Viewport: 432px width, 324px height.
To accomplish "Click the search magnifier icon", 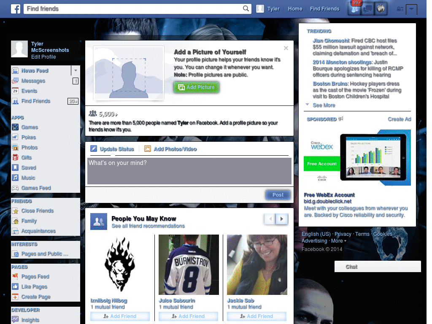I will pyautogui.click(x=246, y=8).
